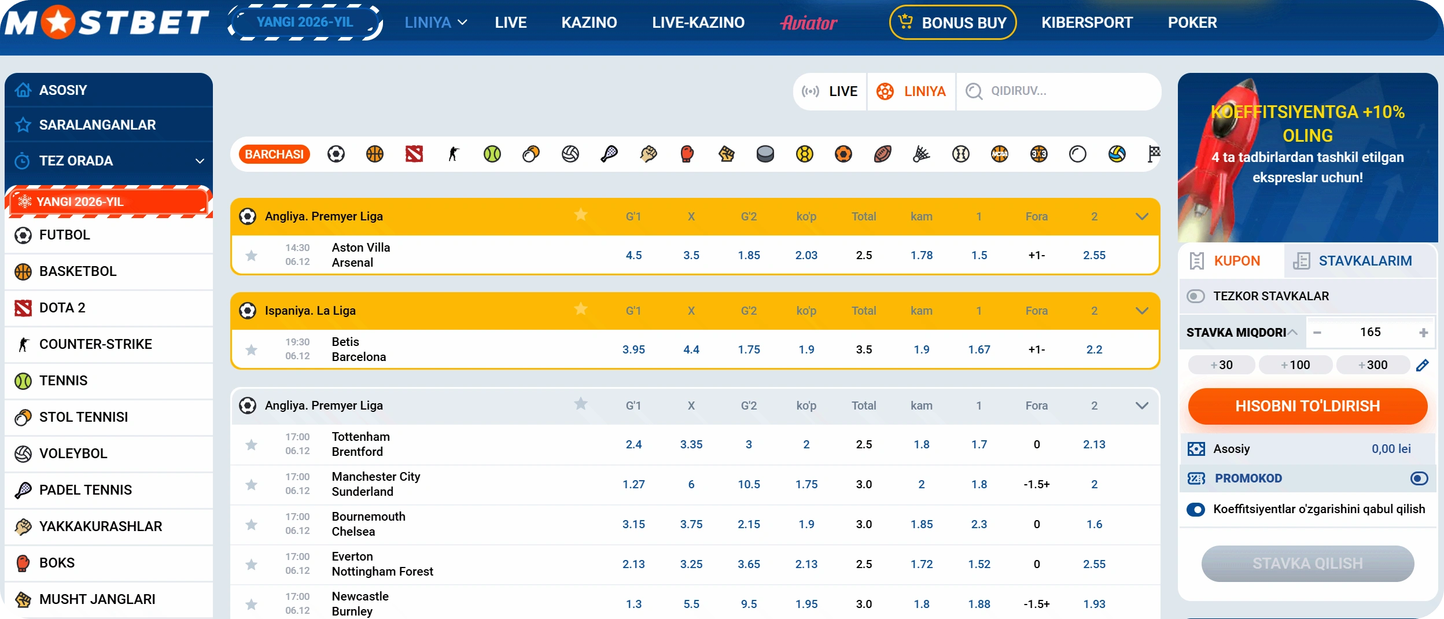Select the baseball icon in filter row

[x=961, y=154]
